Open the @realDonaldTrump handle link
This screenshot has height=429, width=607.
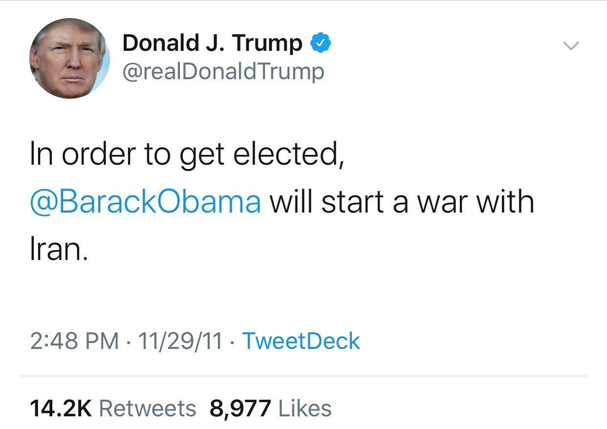point(223,72)
